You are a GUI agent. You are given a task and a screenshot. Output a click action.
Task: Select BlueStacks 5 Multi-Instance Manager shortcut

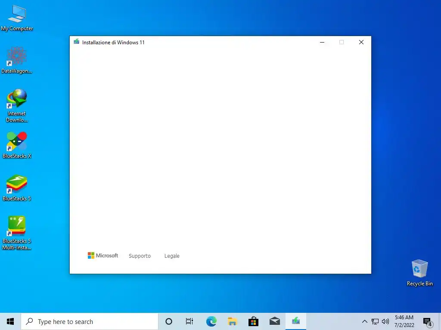click(x=17, y=233)
